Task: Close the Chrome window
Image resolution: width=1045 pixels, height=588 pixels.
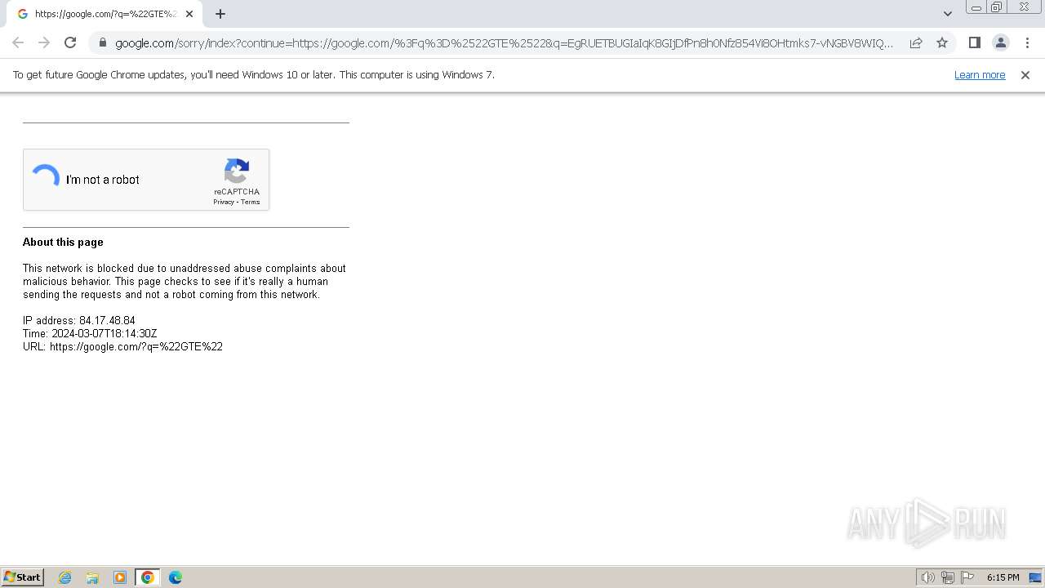Action: coord(1025,7)
